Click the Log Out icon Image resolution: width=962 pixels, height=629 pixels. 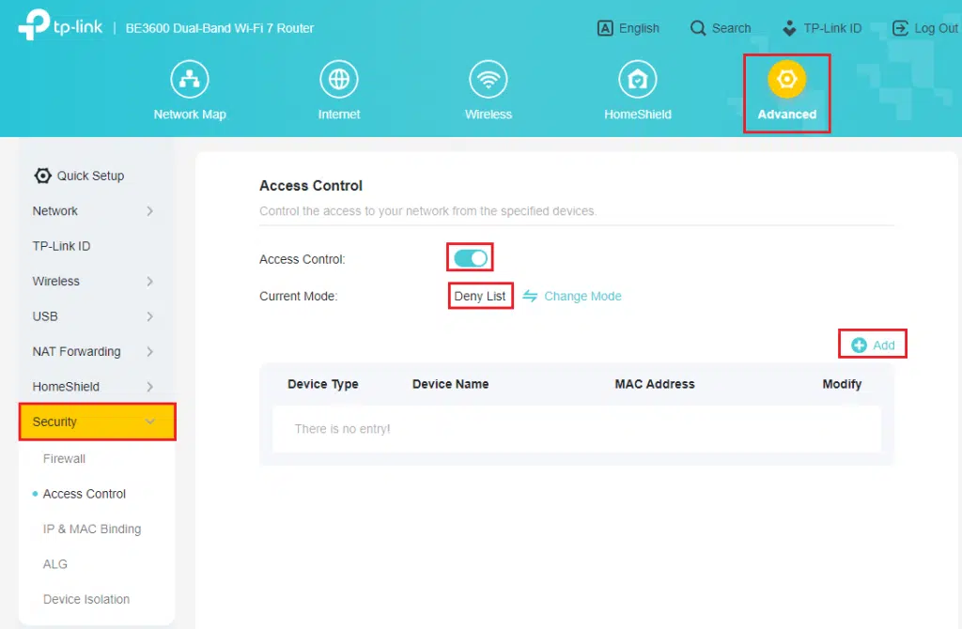(900, 28)
